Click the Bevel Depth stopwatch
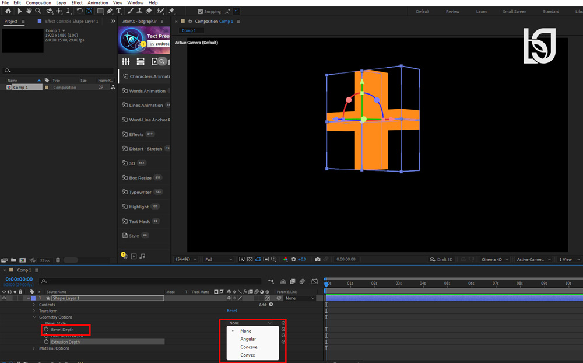Image resolution: width=583 pixels, height=363 pixels. [x=47, y=330]
